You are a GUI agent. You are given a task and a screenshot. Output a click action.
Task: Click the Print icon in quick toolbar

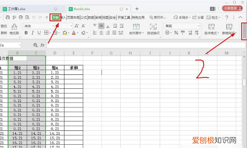point(21,17)
